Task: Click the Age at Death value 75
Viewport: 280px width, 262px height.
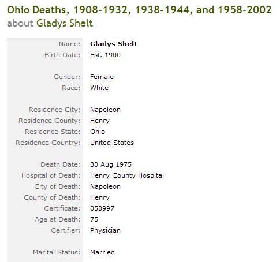Action: pyautogui.click(x=94, y=219)
